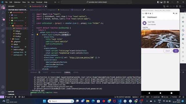This screenshot has height=104, width=186.
Task: Click emulator volume up button
Action: tap(183, 22)
